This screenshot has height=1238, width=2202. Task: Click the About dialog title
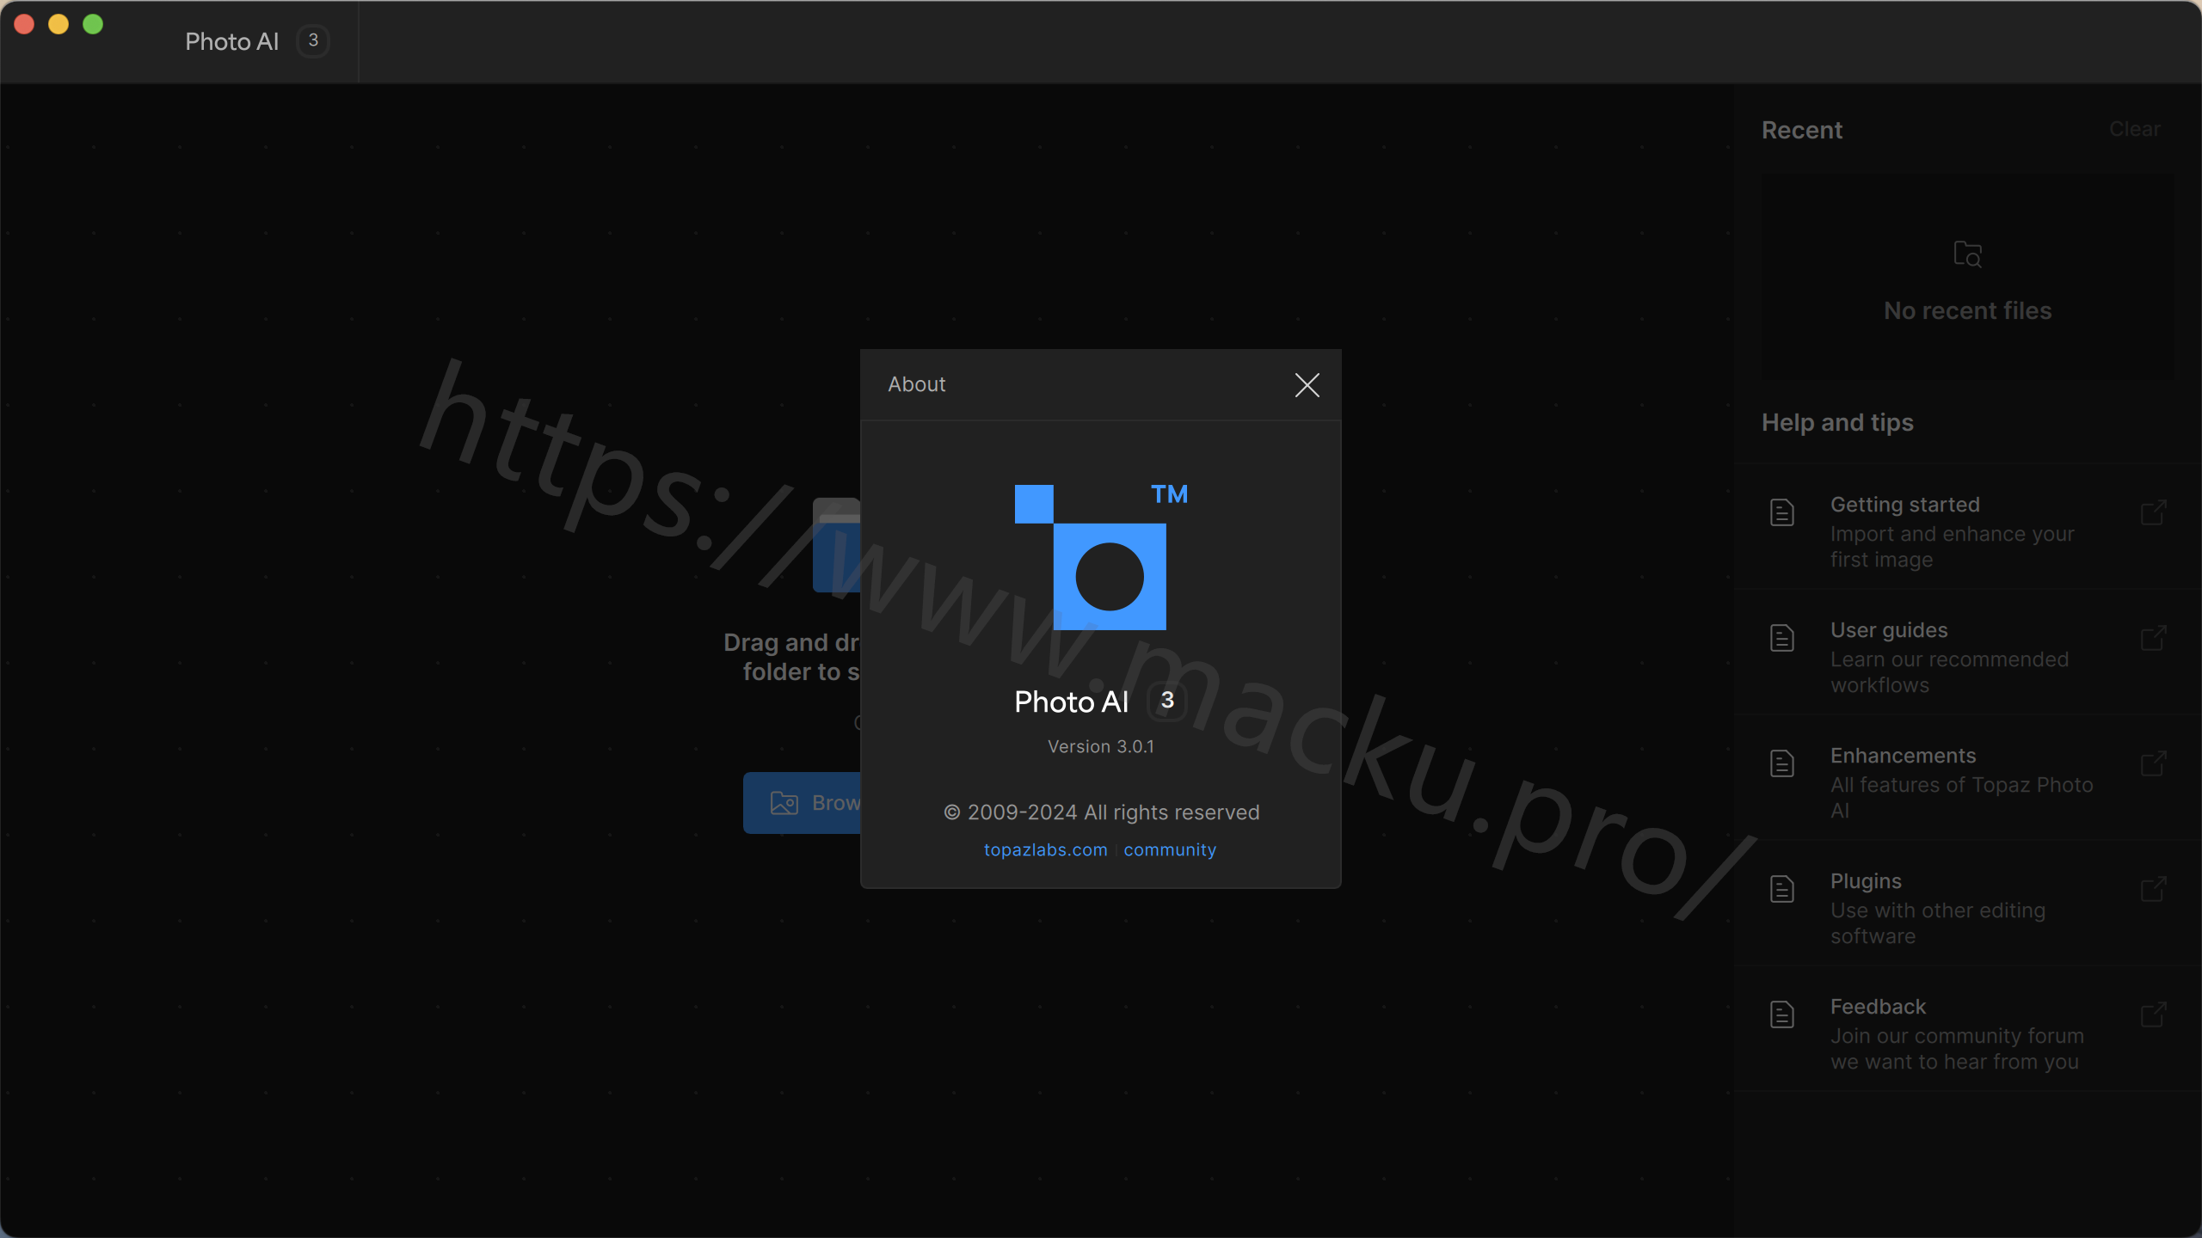916,384
